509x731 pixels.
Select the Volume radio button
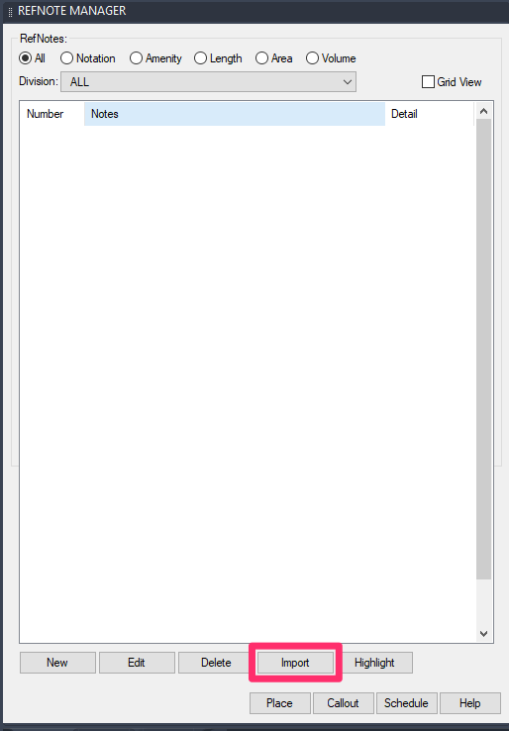(312, 58)
